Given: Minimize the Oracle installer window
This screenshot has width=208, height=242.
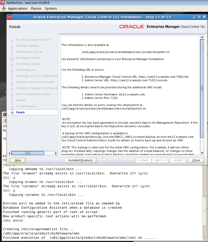Looking at the screenshot, I should click(x=194, y=17).
